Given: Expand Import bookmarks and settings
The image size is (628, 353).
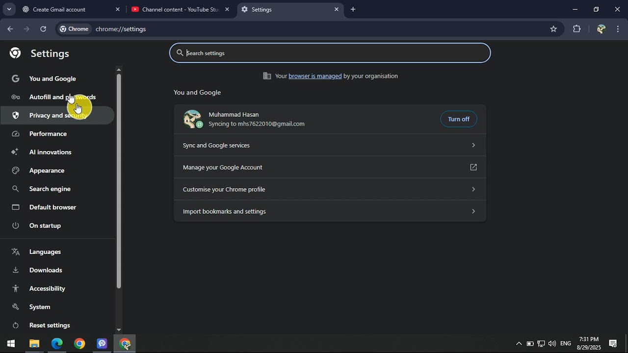Looking at the screenshot, I should pos(330,211).
